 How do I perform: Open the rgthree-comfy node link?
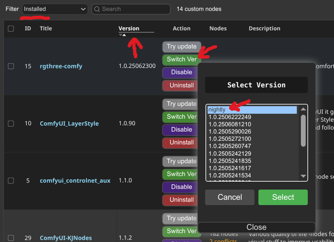coord(61,66)
